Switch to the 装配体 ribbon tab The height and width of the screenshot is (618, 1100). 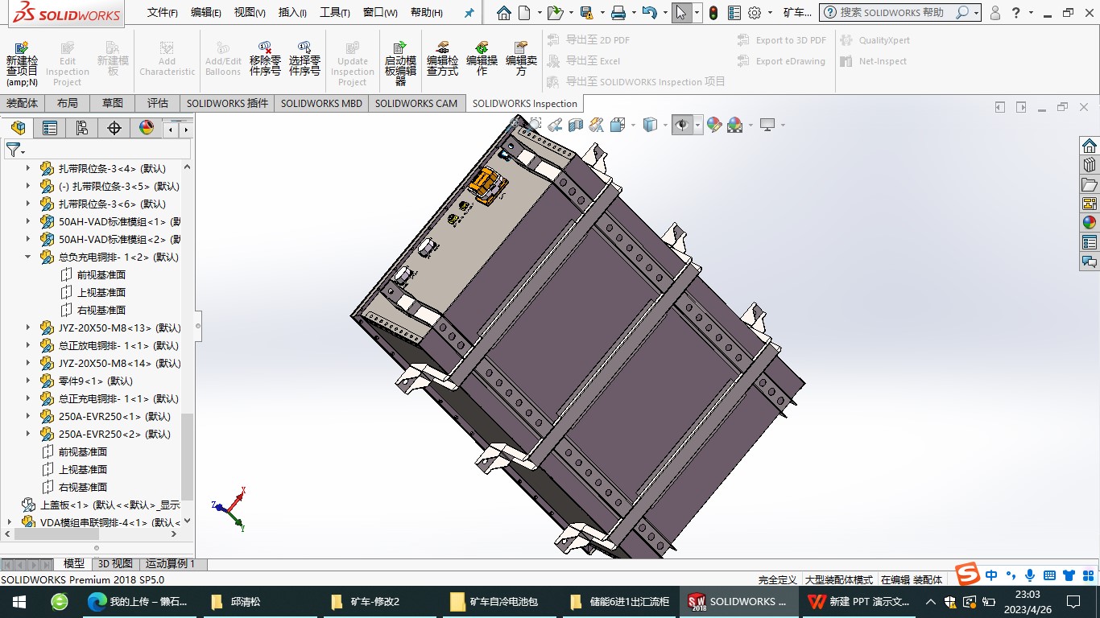tap(23, 103)
